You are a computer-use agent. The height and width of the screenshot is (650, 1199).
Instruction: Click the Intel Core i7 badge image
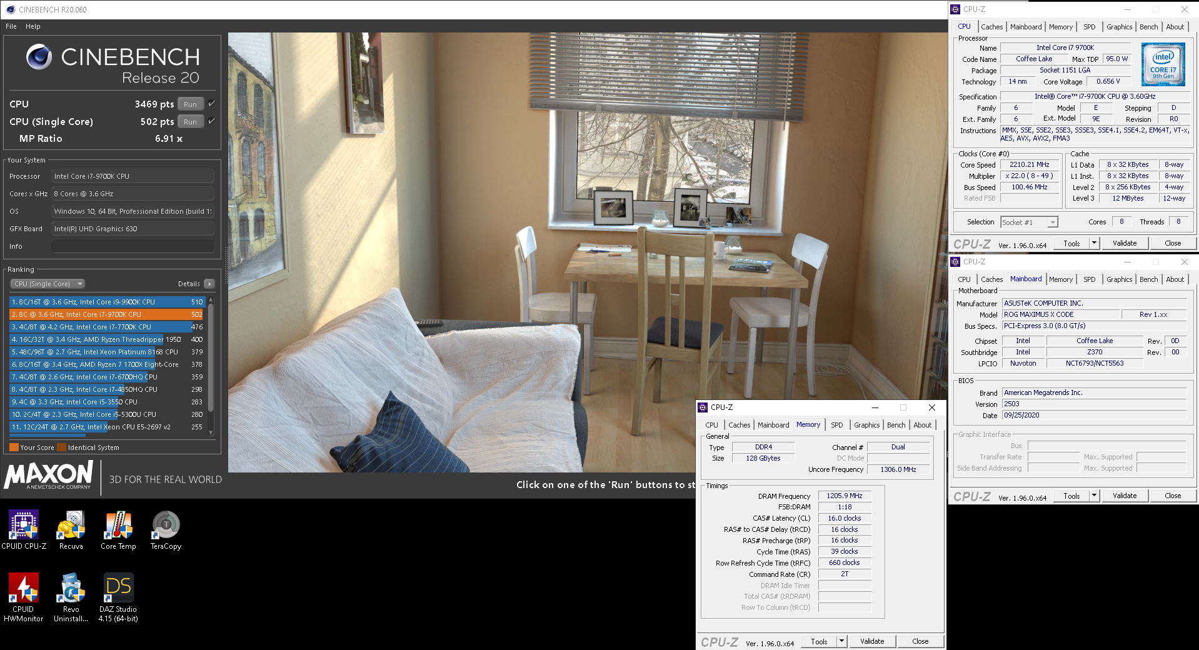tap(1163, 64)
